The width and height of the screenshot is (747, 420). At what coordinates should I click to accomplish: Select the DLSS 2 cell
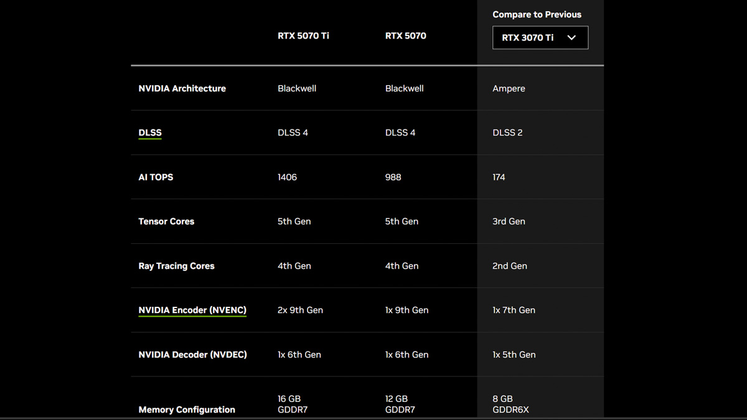click(x=507, y=133)
